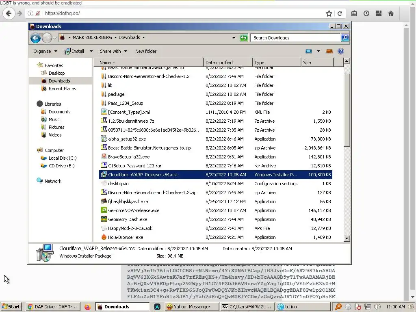Reload the page in the browser
The width and height of the screenshot is (416, 312).
tap(340, 13)
